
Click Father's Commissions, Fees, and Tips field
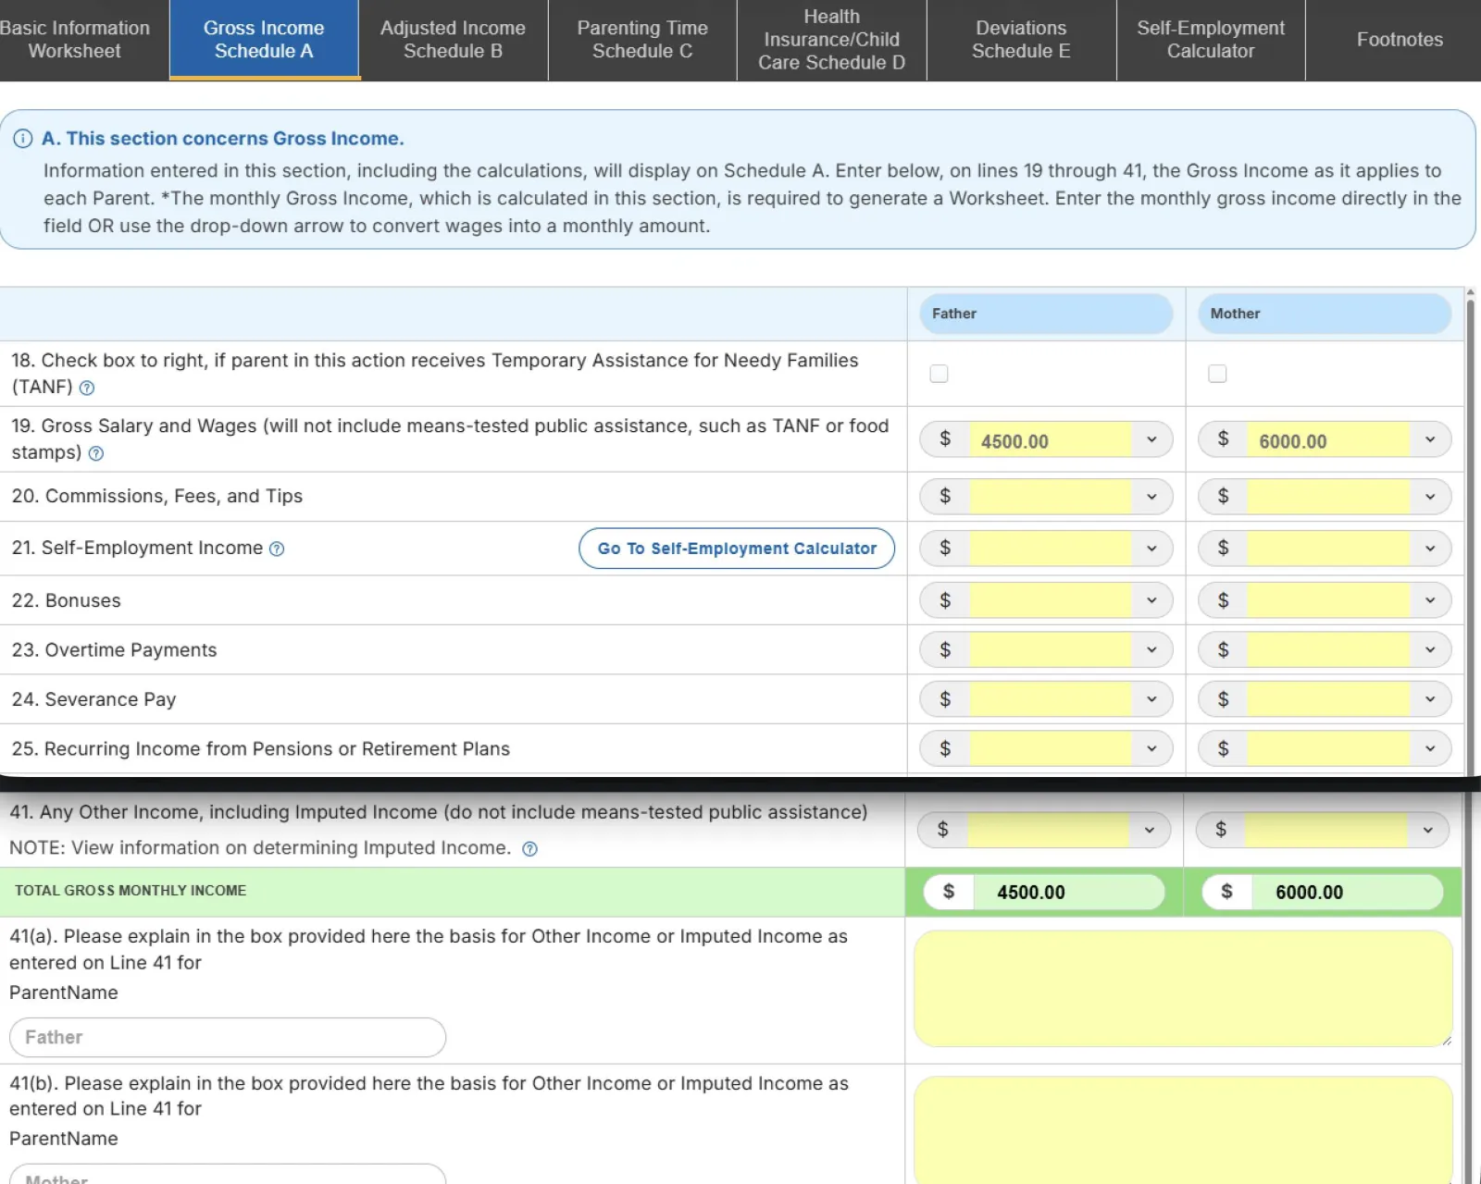1050,497
